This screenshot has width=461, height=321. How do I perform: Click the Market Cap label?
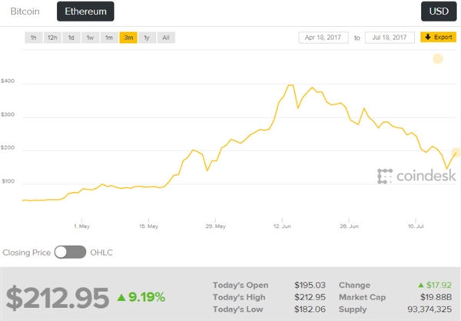pos(362,297)
